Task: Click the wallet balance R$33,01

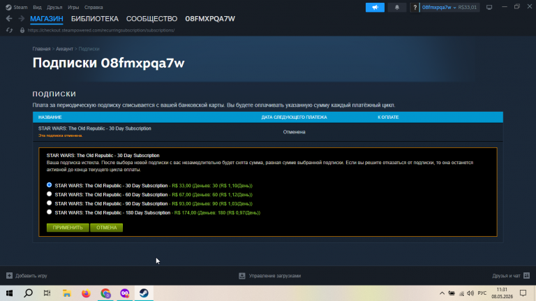Action: pos(468,7)
